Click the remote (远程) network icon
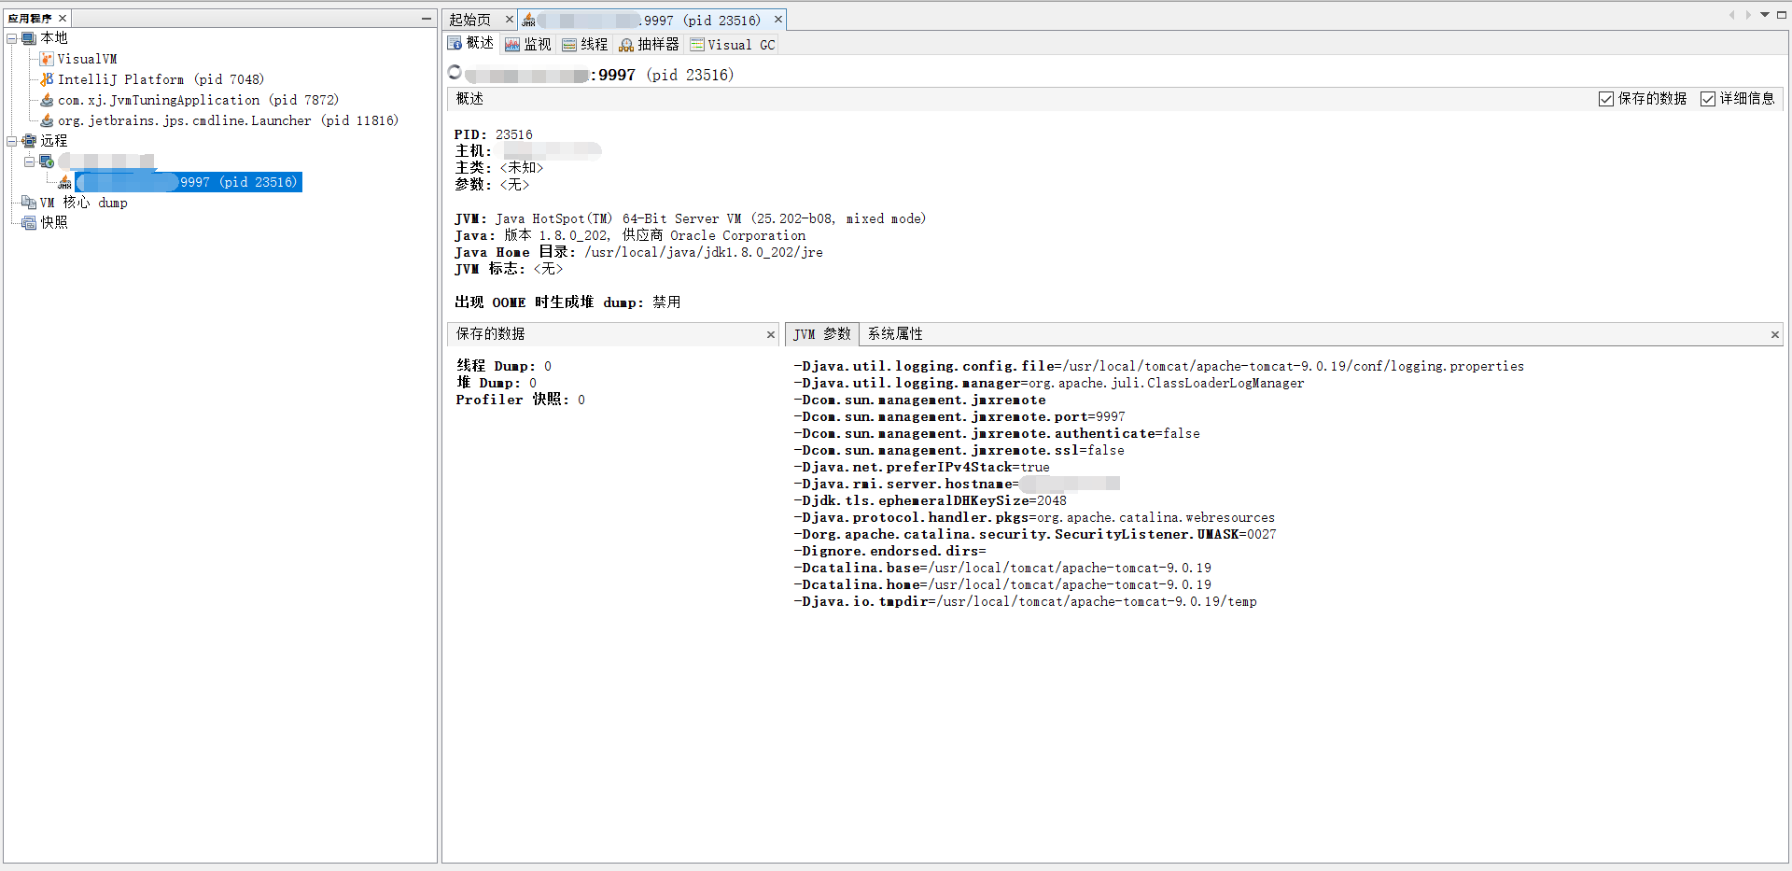 click(x=29, y=141)
